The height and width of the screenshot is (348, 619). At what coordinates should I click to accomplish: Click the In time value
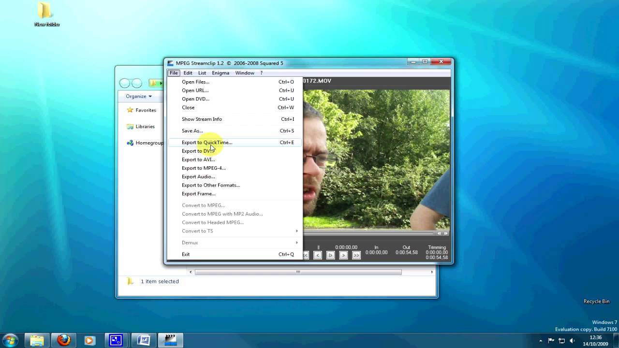[x=376, y=253]
